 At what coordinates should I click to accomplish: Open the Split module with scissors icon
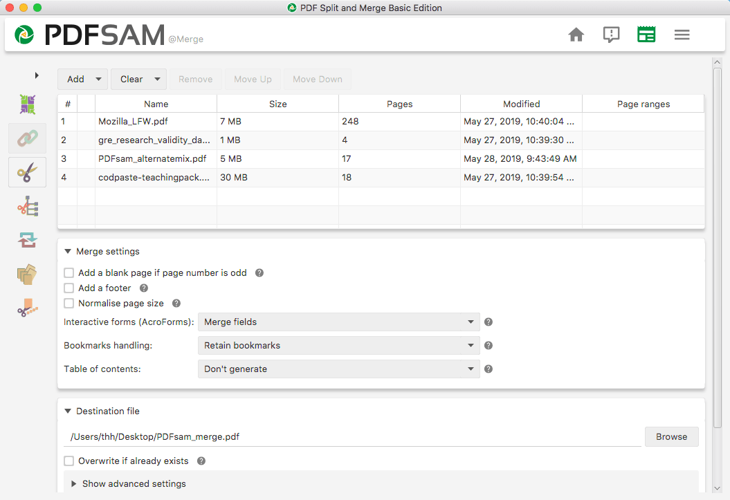tap(27, 172)
